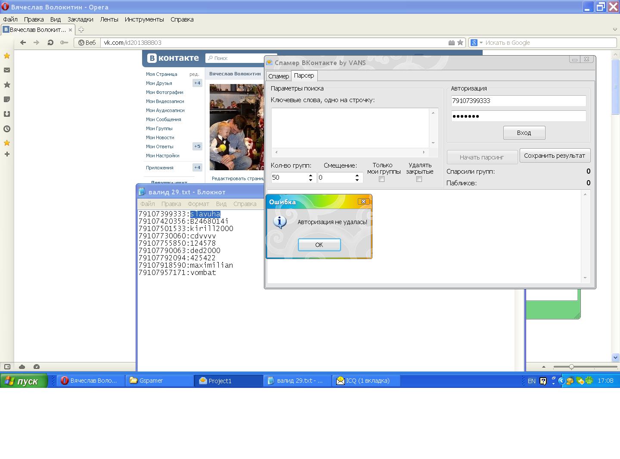
Task: Click the ВКонтакте logo
Action: coord(173,58)
